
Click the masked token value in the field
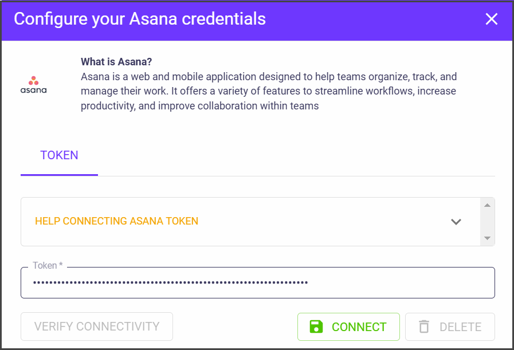click(x=170, y=282)
